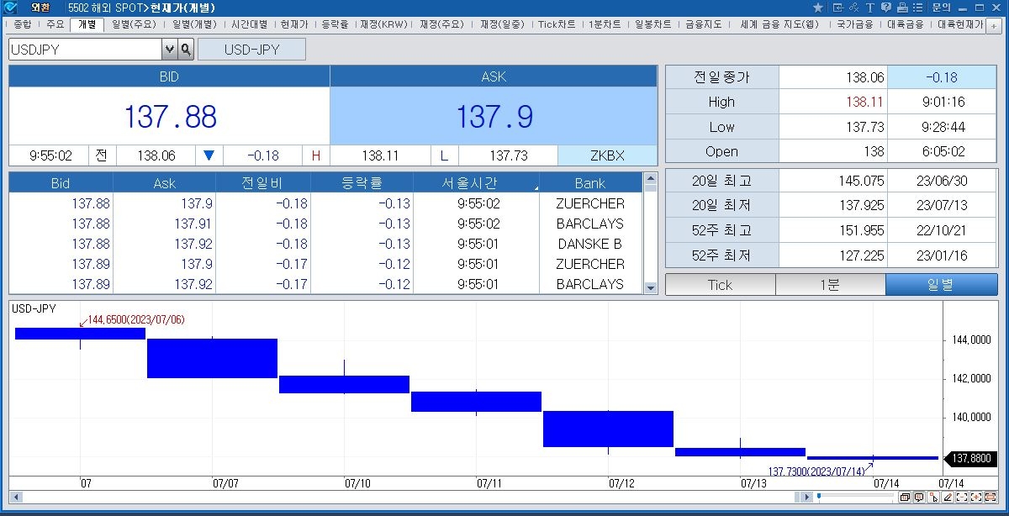Viewport: 1009px width, 516px height.
Task: Open the 등락율 tab
Action: (x=335, y=24)
